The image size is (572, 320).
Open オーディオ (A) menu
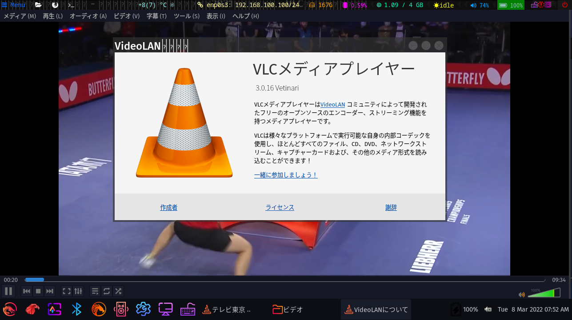click(x=88, y=16)
